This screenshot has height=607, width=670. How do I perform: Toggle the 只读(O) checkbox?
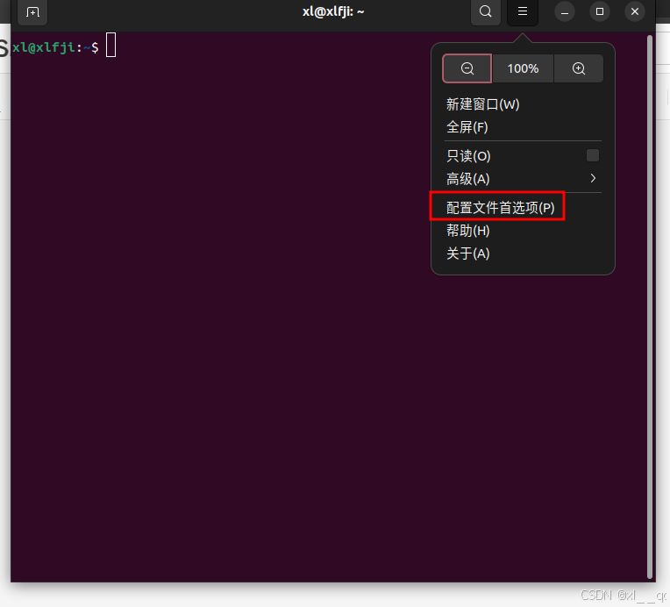coord(593,155)
